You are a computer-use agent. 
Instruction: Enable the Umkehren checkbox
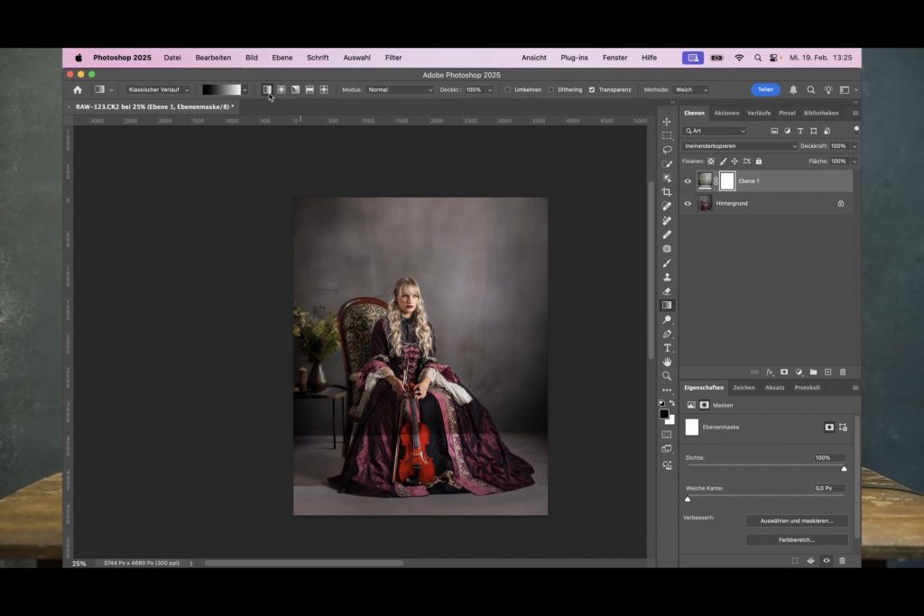(x=507, y=90)
